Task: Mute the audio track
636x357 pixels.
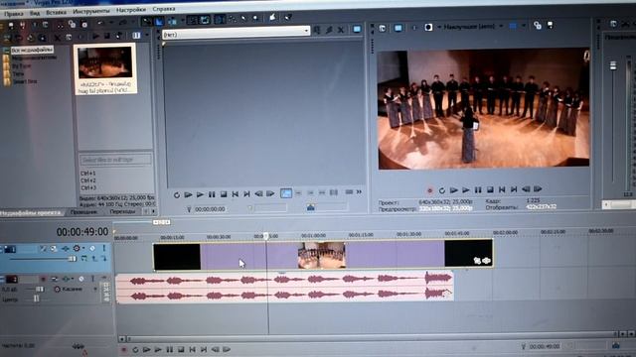Action: (x=81, y=279)
